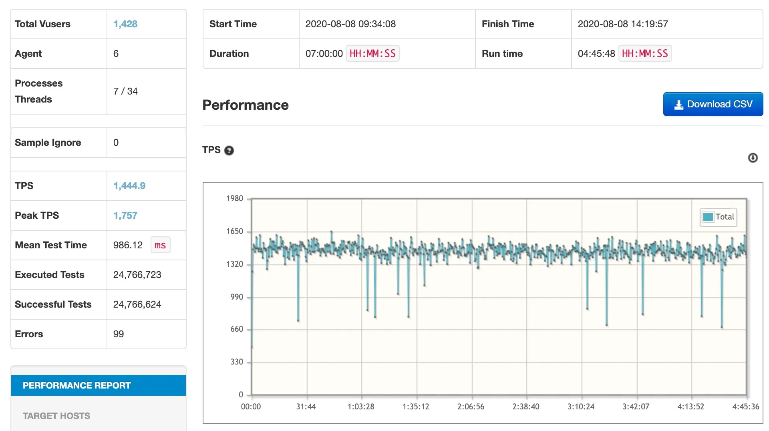The image size is (769, 431).
Task: Click the Total legend label in chart
Action: tap(725, 217)
